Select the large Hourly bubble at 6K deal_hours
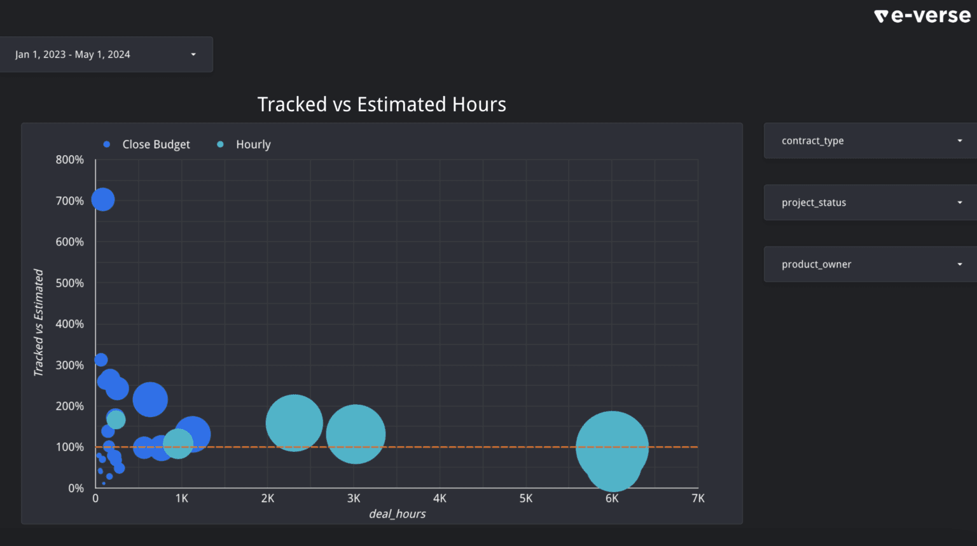This screenshot has width=977, height=546. pos(612,447)
